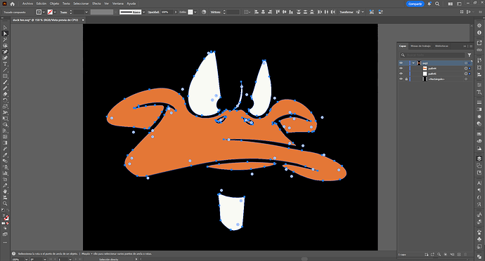Pick the Zoom tool magnifier
This screenshot has width=485, height=261.
click(5, 203)
